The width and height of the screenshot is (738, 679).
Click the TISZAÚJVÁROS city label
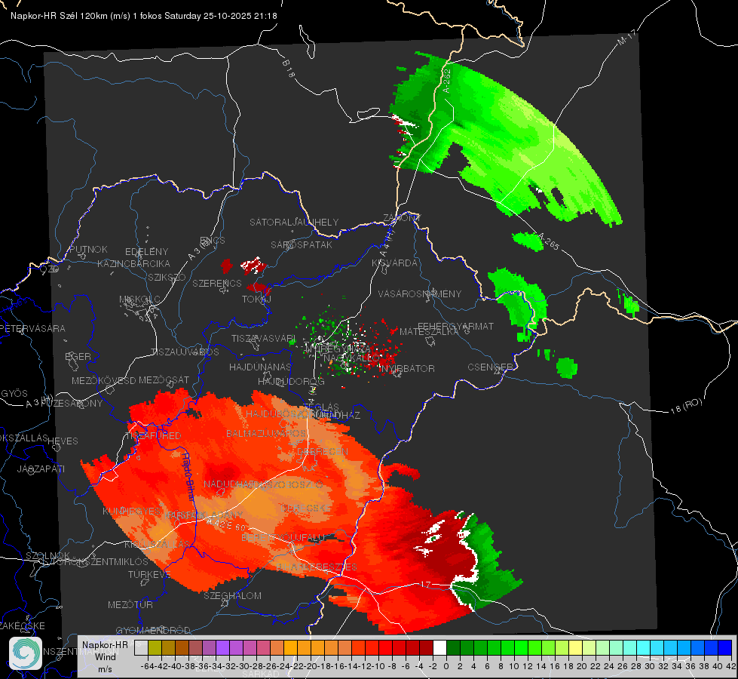point(185,352)
